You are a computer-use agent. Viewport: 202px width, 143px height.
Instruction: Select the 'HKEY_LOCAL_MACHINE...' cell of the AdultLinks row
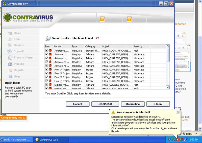coord(117,51)
